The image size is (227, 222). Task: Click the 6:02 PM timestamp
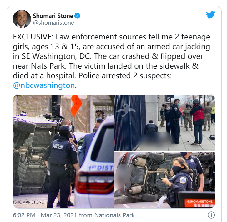(x=24, y=215)
